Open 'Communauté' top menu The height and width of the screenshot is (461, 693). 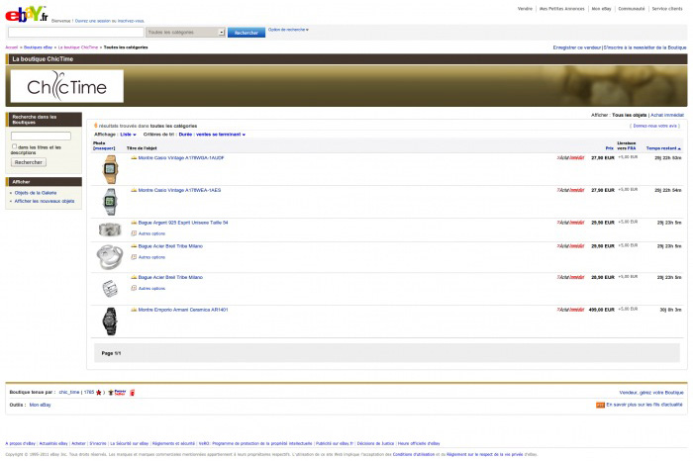pyautogui.click(x=632, y=9)
